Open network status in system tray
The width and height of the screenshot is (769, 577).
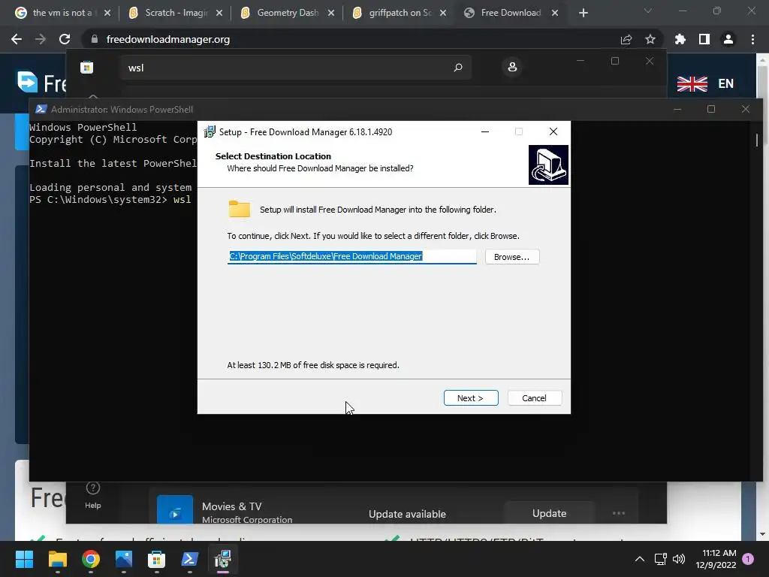661,559
